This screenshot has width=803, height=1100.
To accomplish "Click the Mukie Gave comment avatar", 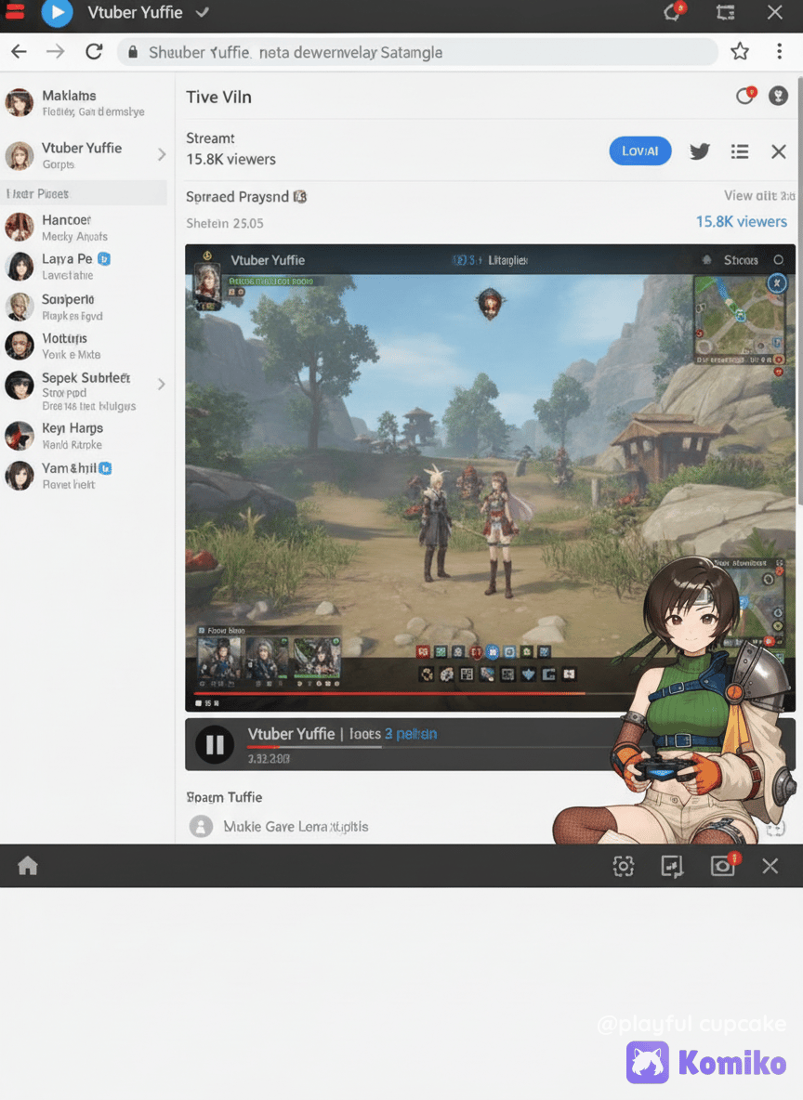I will point(202,827).
